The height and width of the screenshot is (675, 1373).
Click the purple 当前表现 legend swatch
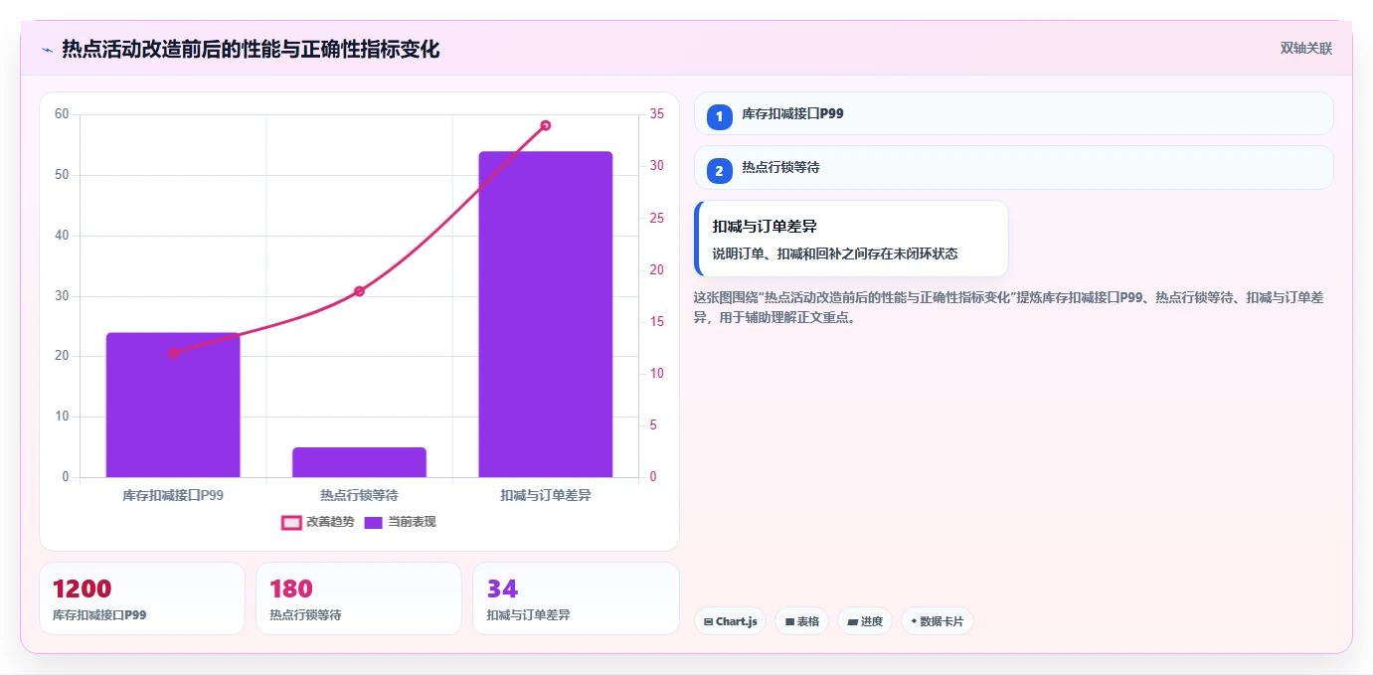click(373, 523)
